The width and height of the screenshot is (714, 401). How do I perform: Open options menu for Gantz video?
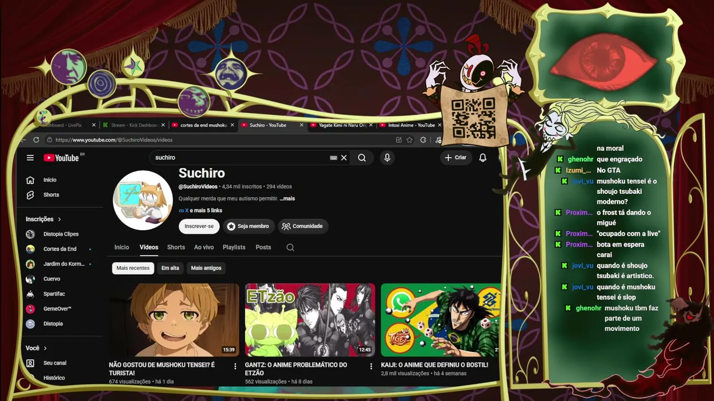(371, 366)
